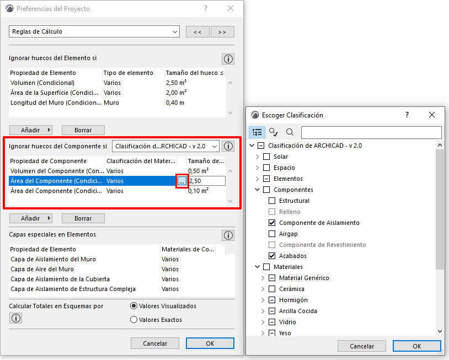The height and width of the screenshot is (360, 449).
Task: Click the 2,50 size input field
Action: (x=207, y=181)
